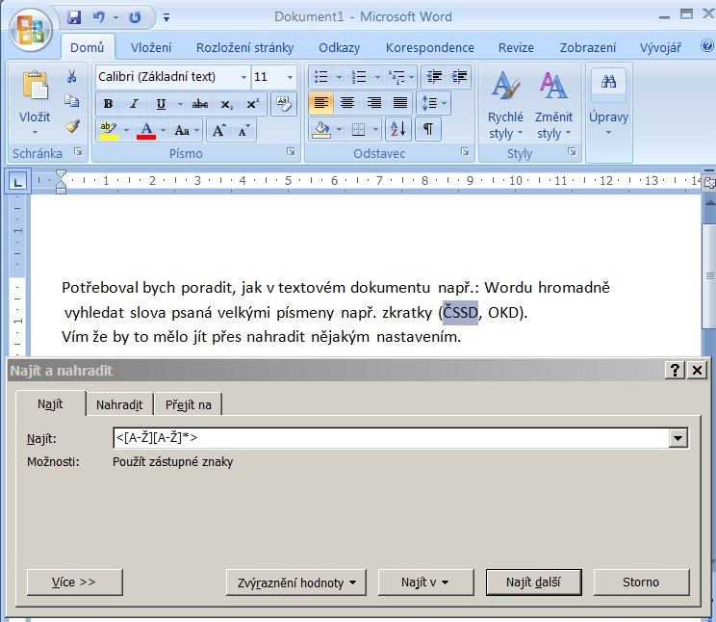Toggle subscript formatting
716x622 pixels.
coord(226,104)
